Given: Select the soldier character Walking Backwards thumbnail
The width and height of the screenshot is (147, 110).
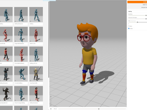Looking at the screenshot, I should pyautogui.click(x=6, y=74).
